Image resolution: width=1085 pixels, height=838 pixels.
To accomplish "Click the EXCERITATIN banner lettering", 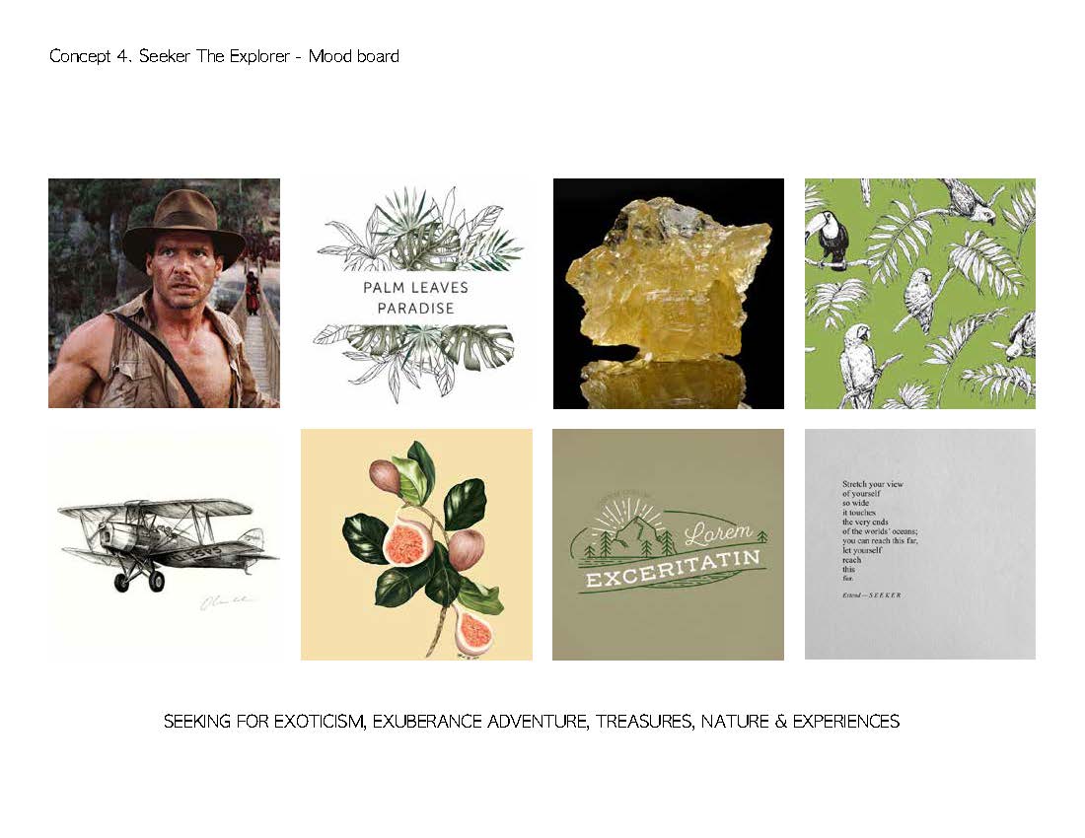I will coord(673,568).
